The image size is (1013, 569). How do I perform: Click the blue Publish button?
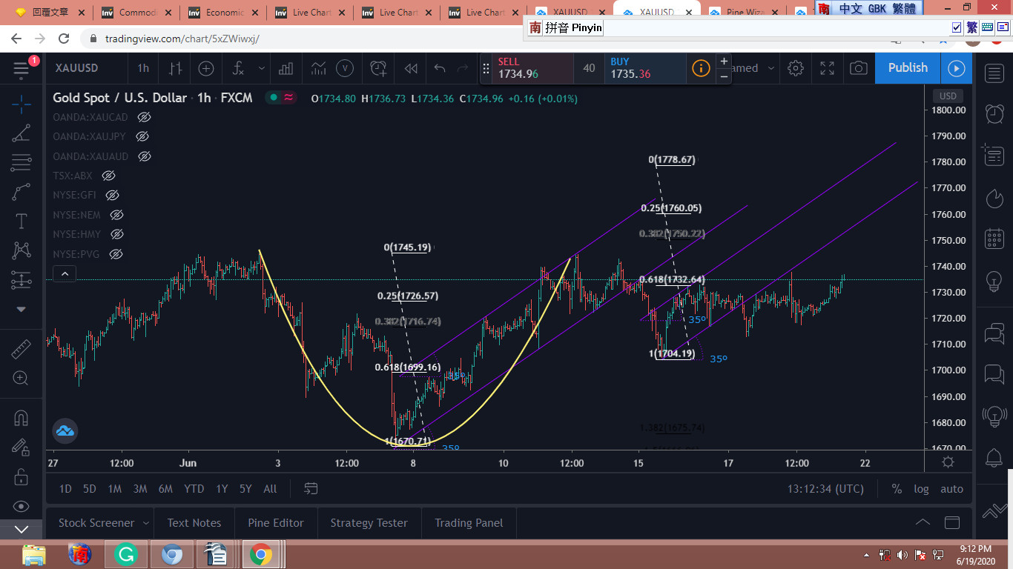coord(907,68)
